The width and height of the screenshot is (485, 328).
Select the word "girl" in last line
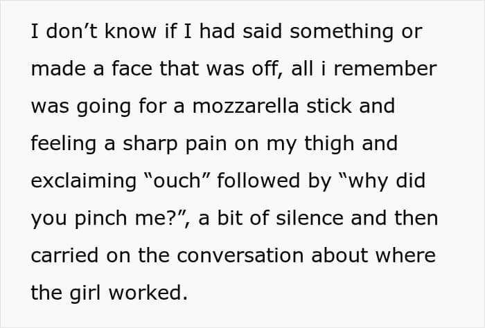[x=88, y=293]
